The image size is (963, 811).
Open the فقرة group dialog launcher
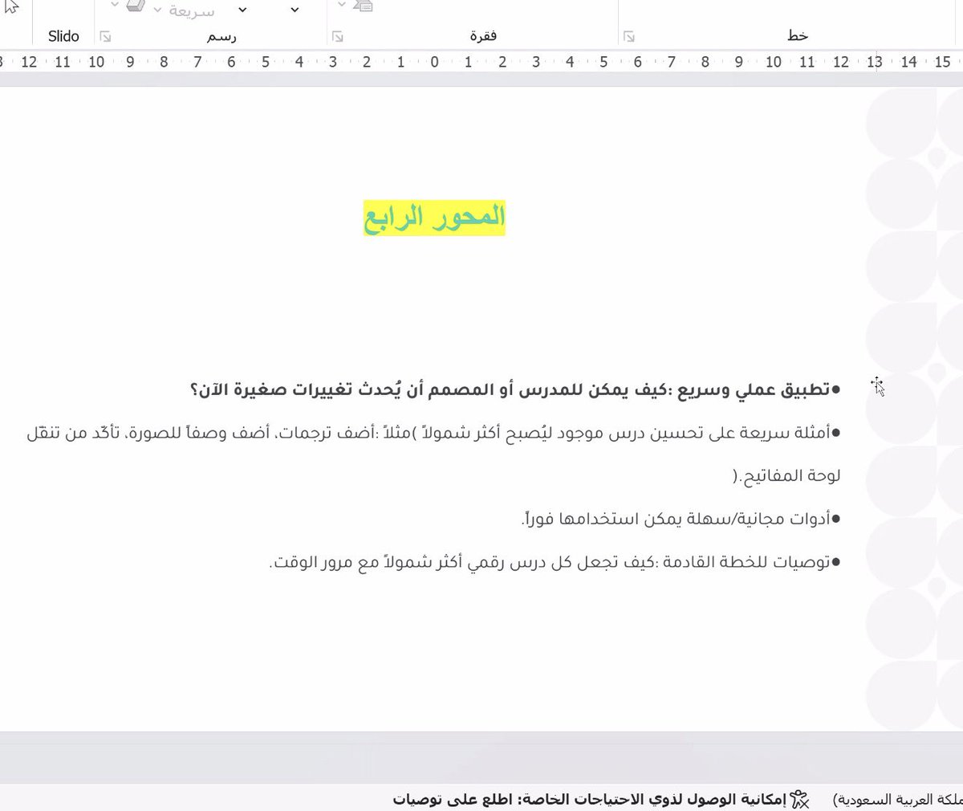point(338,36)
